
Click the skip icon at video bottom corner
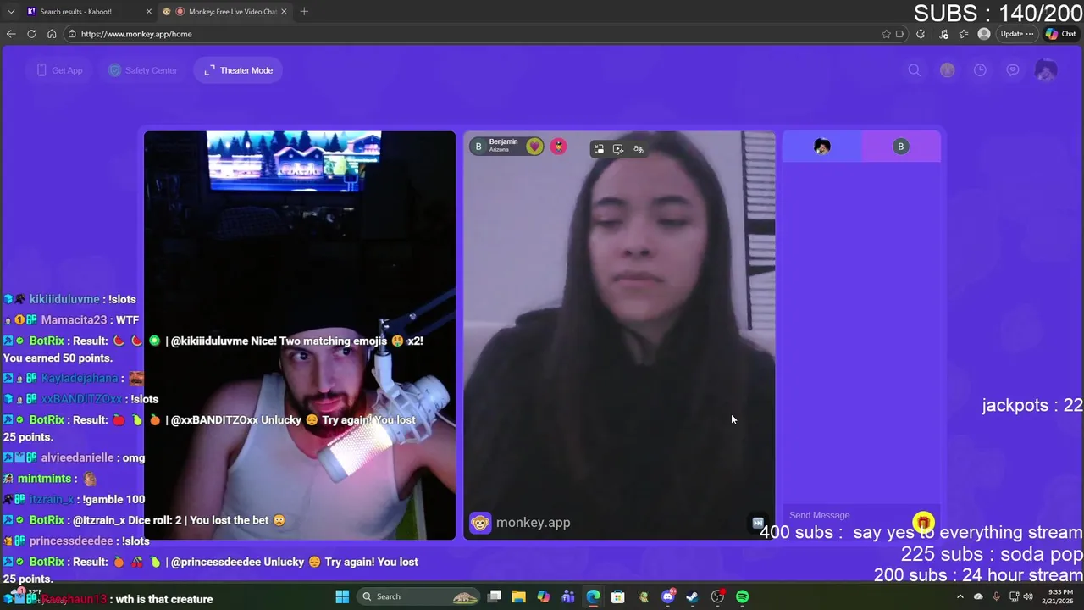point(758,523)
